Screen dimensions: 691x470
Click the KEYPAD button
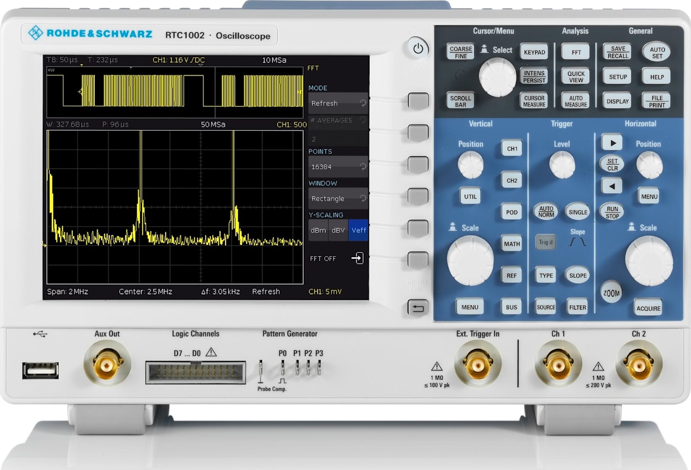pos(534,52)
